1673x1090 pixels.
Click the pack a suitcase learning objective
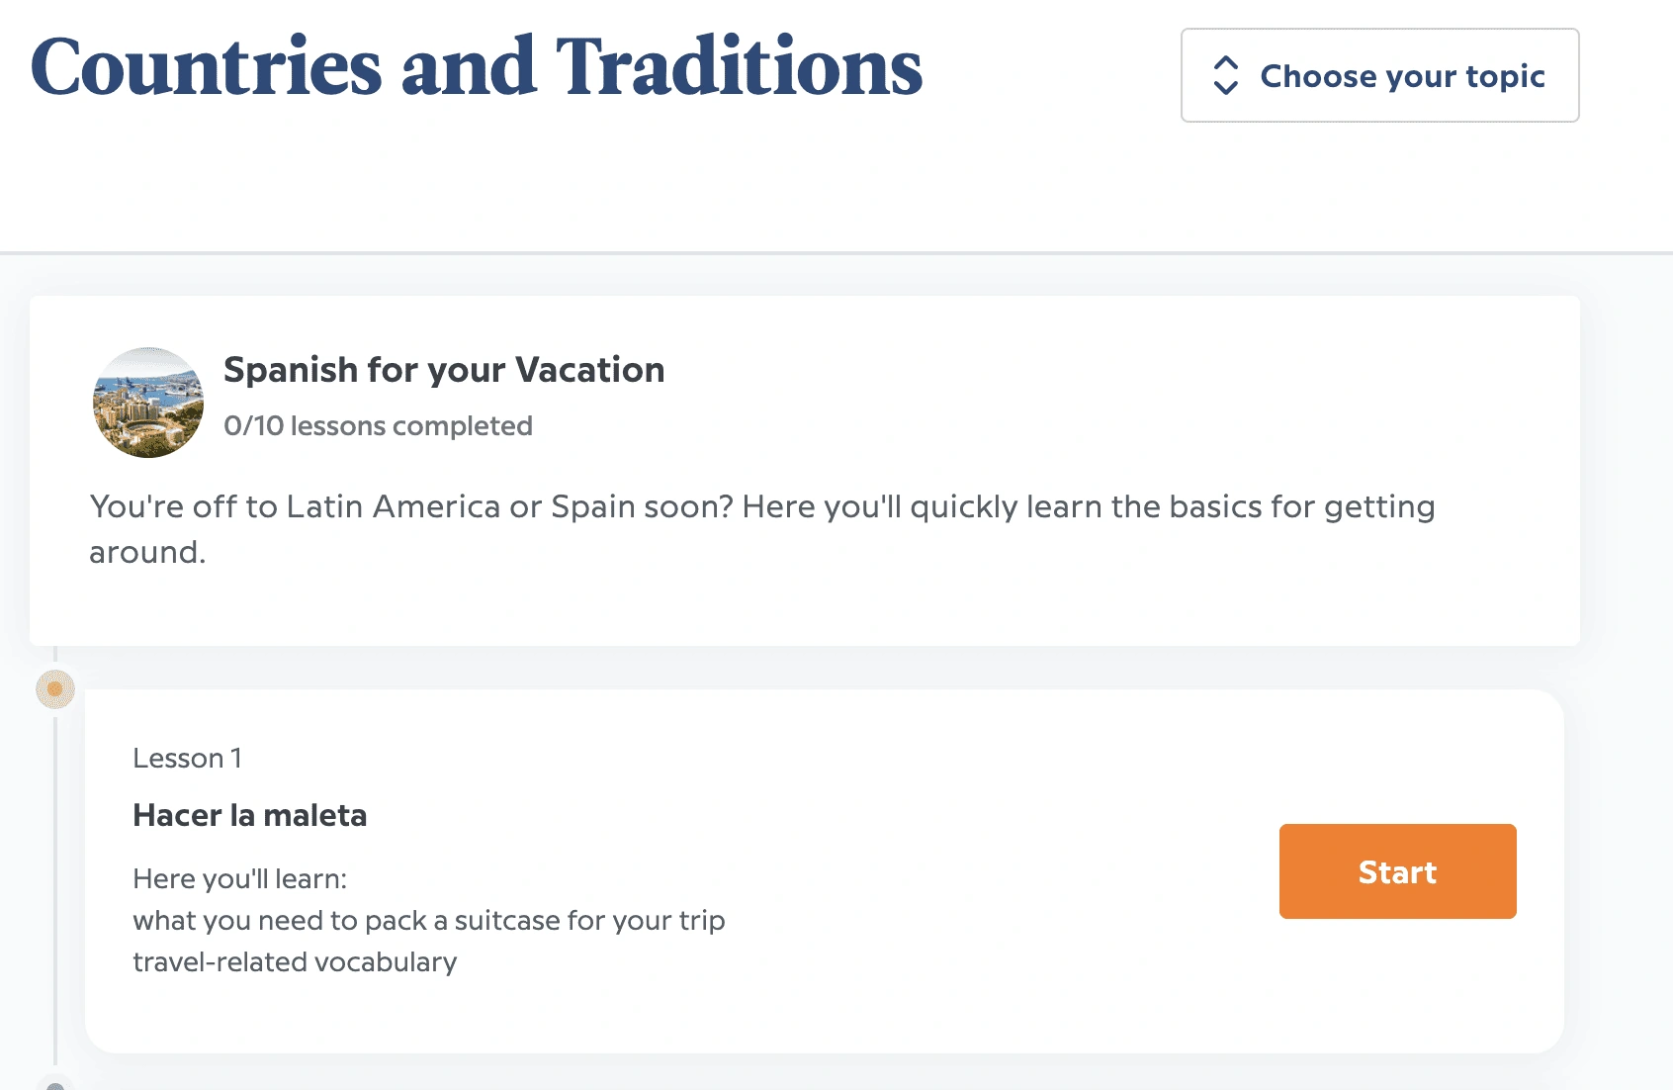[428, 921]
